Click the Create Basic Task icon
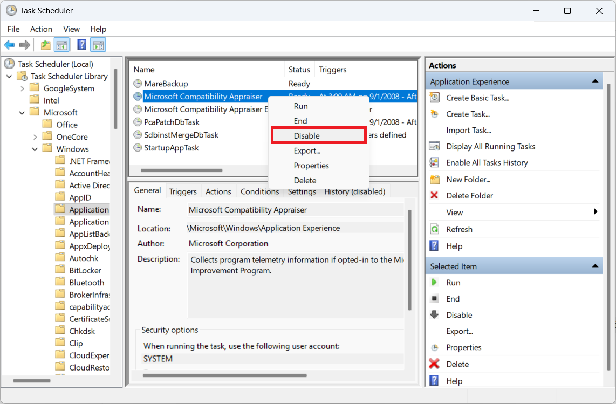This screenshot has height=404, width=616. pyautogui.click(x=434, y=98)
